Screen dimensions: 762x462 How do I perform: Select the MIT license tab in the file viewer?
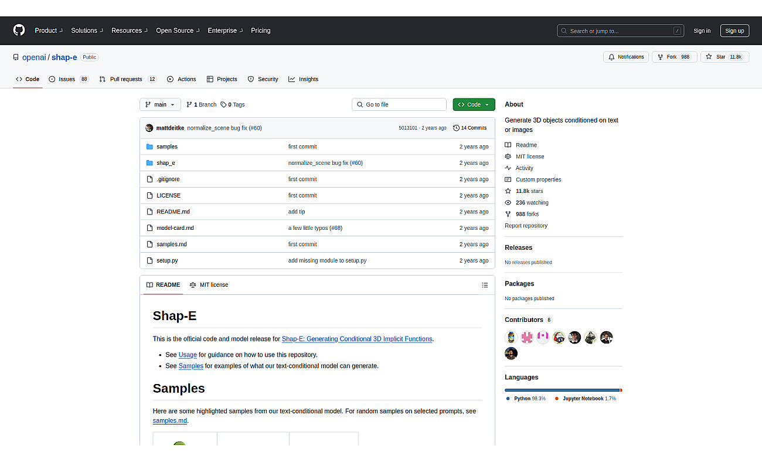(209, 285)
